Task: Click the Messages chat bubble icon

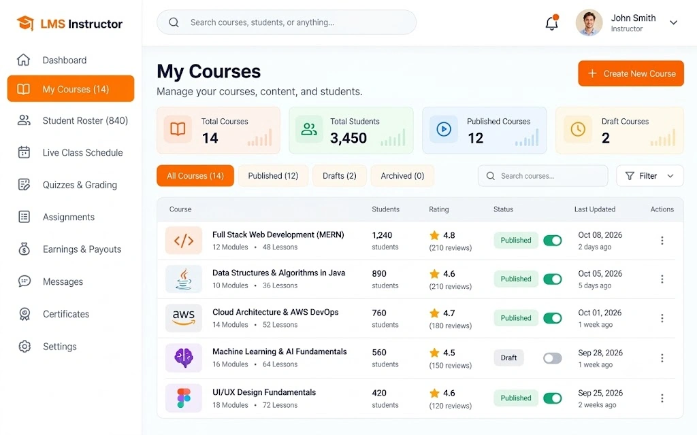Action: 25,281
